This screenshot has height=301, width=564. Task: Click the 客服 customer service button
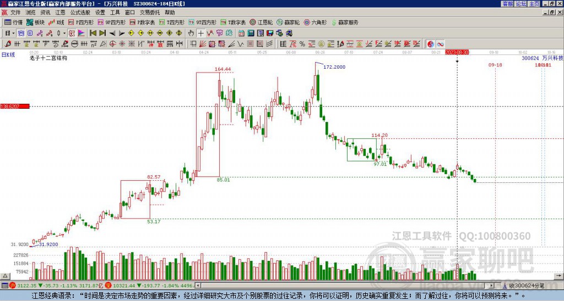pos(508,4)
